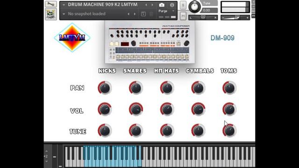The height and width of the screenshot is (168, 299).
Task: Shift keyboard octave up arrow
Action: pos(47,151)
